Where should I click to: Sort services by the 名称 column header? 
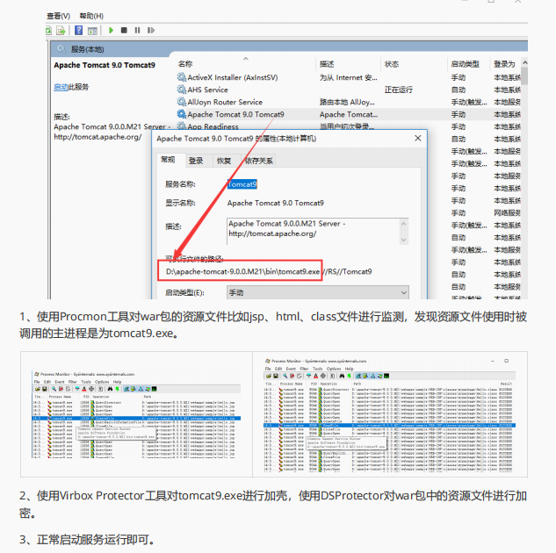[x=185, y=64]
